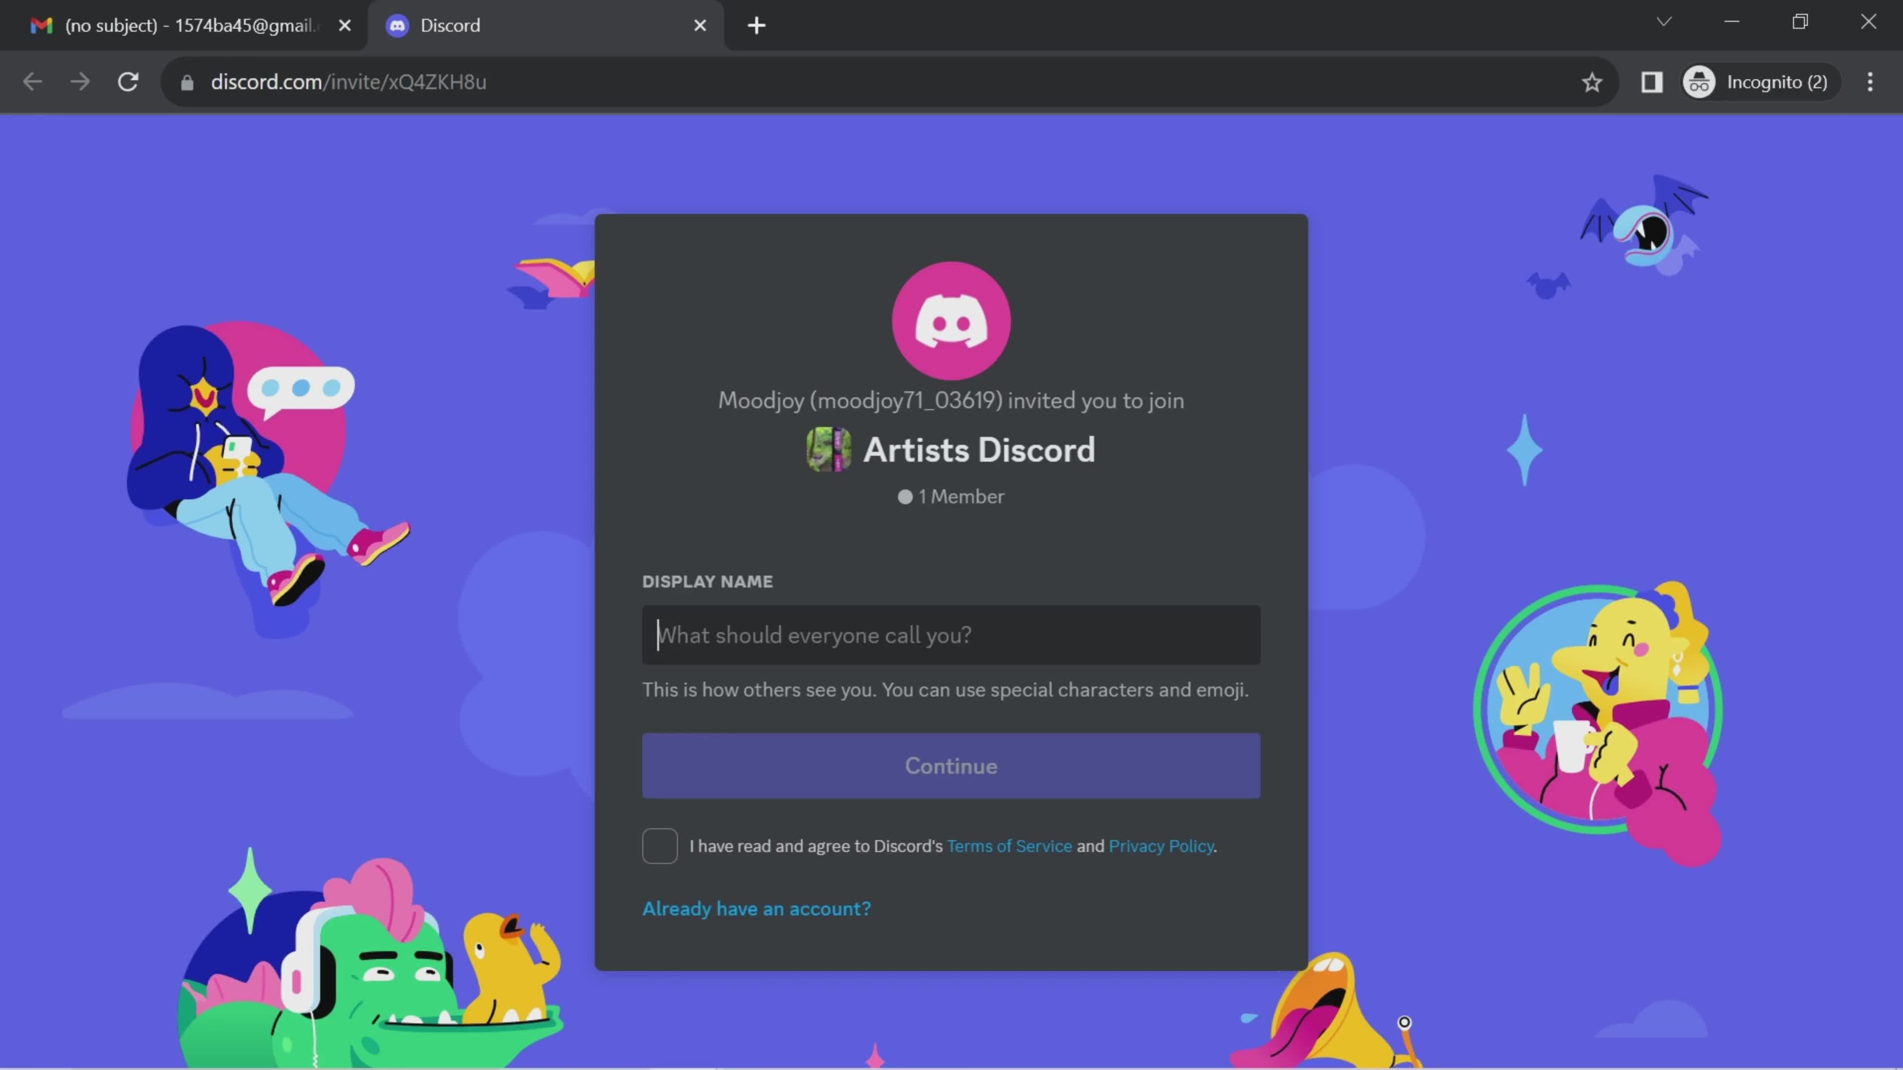Open the Terms of Service link
The height and width of the screenshot is (1070, 1903).
tap(1009, 846)
